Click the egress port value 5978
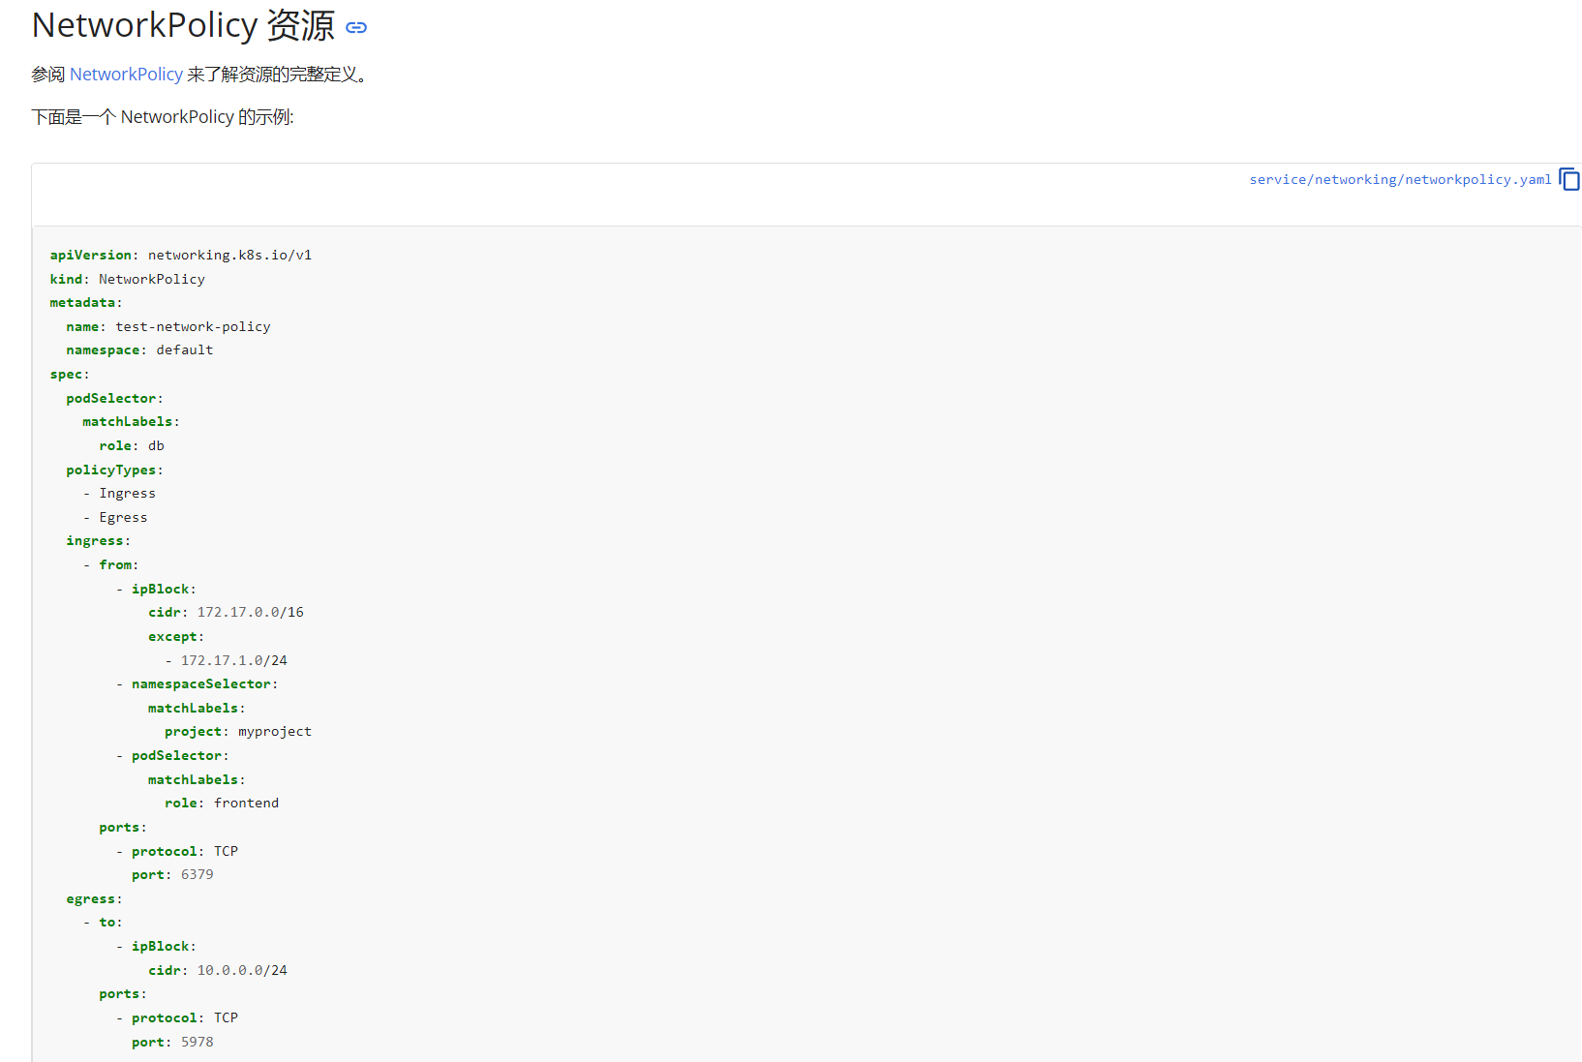 [x=197, y=1042]
